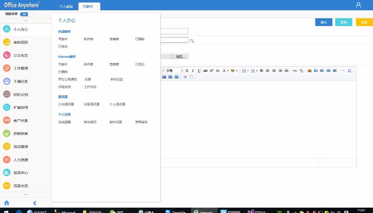Image resolution: width=373 pixels, height=213 pixels.
Task: Open the bulleted list style dropdown
Action: click(x=257, y=71)
